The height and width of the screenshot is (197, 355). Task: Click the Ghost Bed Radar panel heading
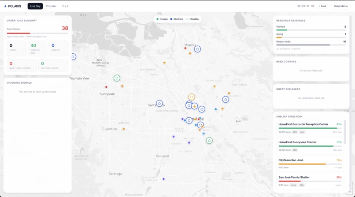288,89
